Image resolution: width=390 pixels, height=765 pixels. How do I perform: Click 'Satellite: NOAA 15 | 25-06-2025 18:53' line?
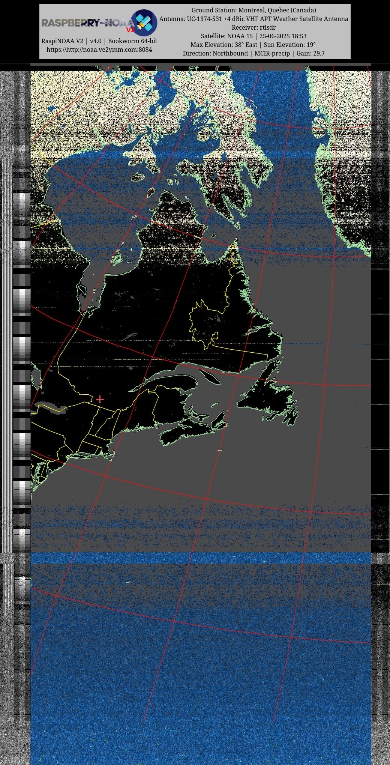(254, 36)
